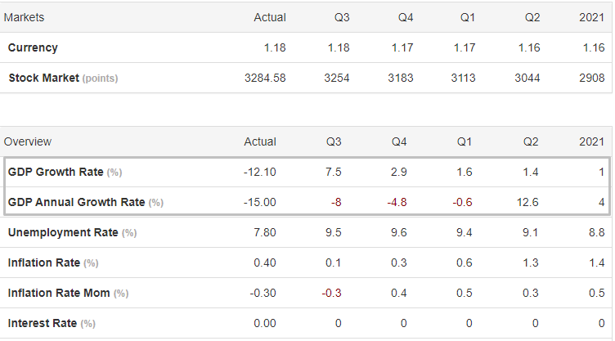Click the Actual column header in Markets
The height and width of the screenshot is (341, 615).
tap(270, 17)
